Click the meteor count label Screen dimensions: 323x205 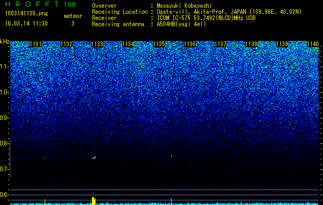[x=73, y=16]
